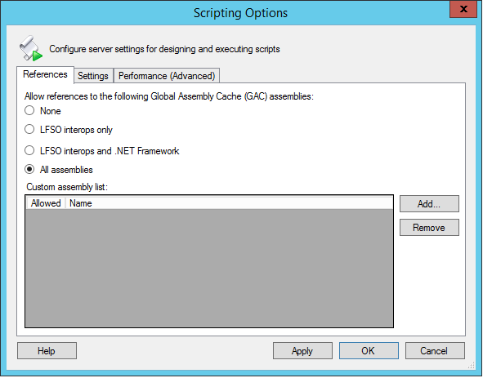This screenshot has width=483, height=378.
Task: Open Help for scripting options
Action: coord(47,351)
